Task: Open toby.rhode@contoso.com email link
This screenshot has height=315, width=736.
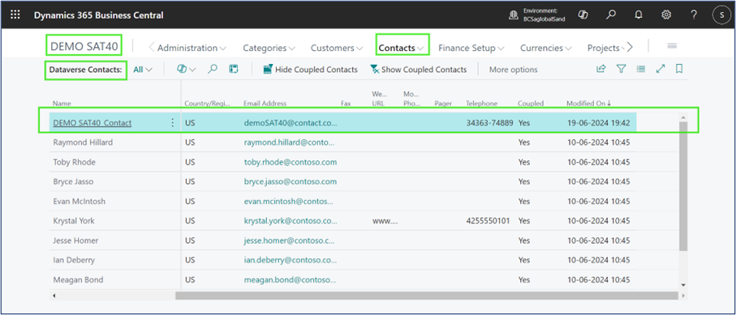Action: point(290,162)
